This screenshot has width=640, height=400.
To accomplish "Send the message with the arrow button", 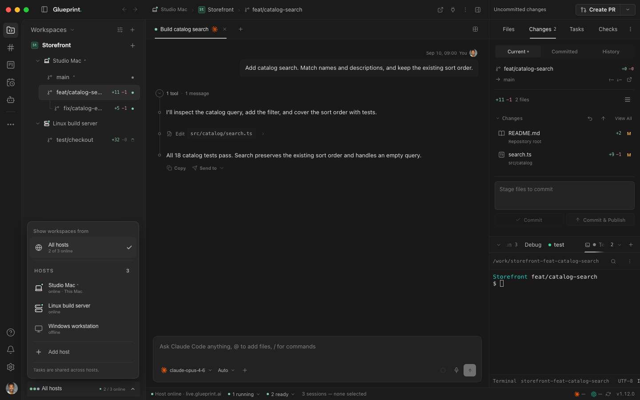I will [x=470, y=370].
